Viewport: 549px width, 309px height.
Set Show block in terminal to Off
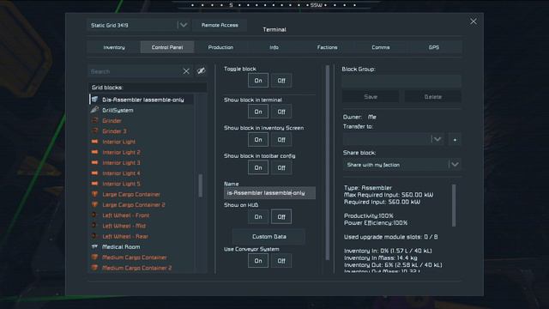coord(281,112)
